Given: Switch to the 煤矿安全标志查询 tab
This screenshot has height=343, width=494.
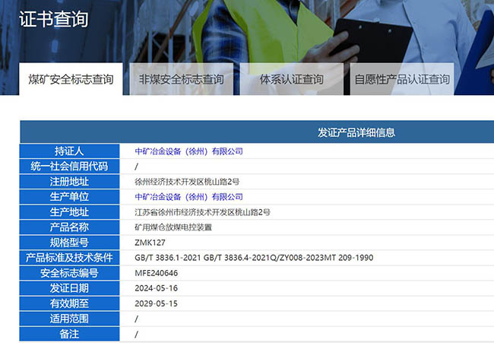Looking at the screenshot, I should [71, 79].
